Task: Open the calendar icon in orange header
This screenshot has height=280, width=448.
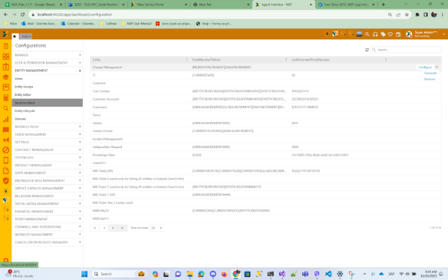Action: pyautogui.click(x=398, y=35)
